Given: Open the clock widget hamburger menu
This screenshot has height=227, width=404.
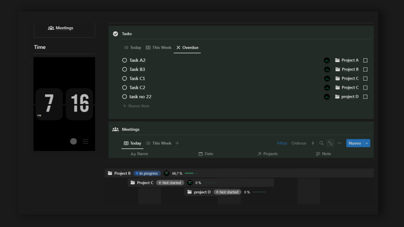Looking at the screenshot, I should point(86,142).
